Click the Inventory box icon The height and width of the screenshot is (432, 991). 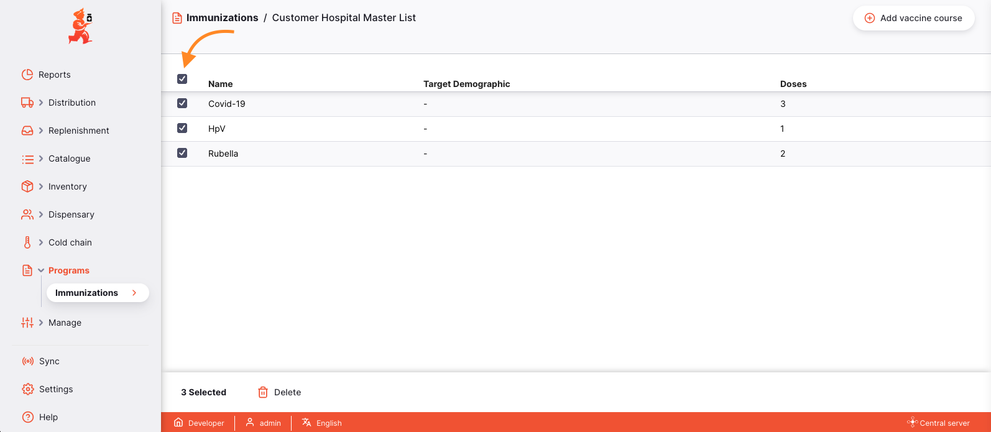click(27, 186)
